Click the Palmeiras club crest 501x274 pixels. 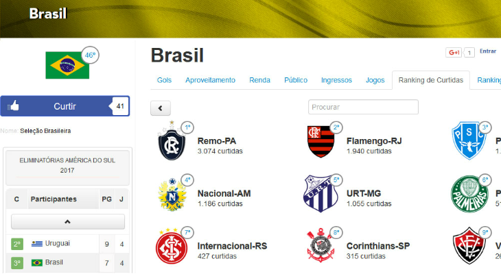coord(469,194)
